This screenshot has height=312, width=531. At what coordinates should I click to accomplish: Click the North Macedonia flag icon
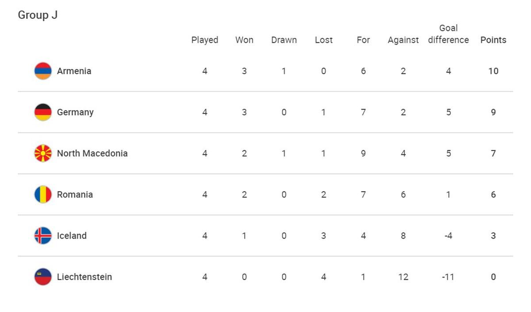(43, 153)
